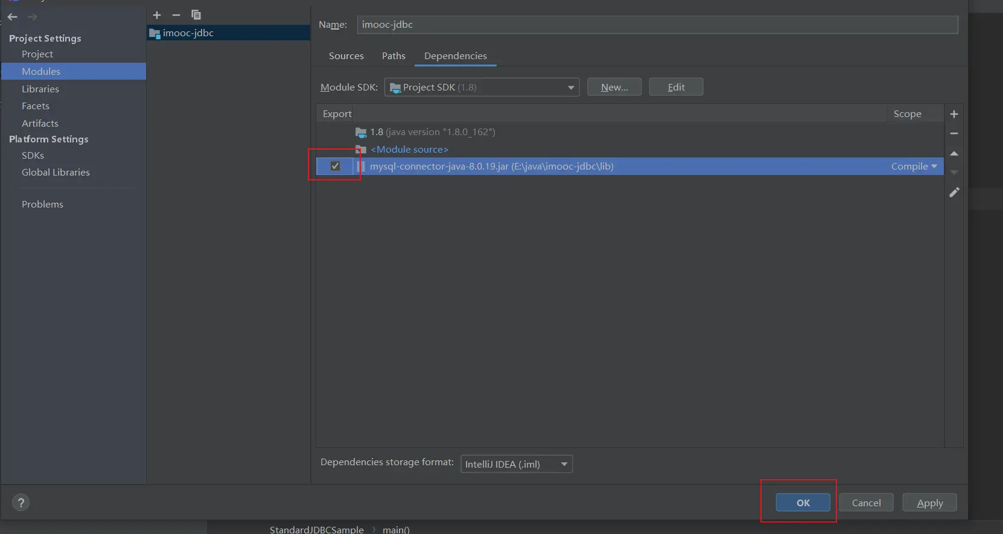
Task: Click the Apply button
Action: [929, 503]
